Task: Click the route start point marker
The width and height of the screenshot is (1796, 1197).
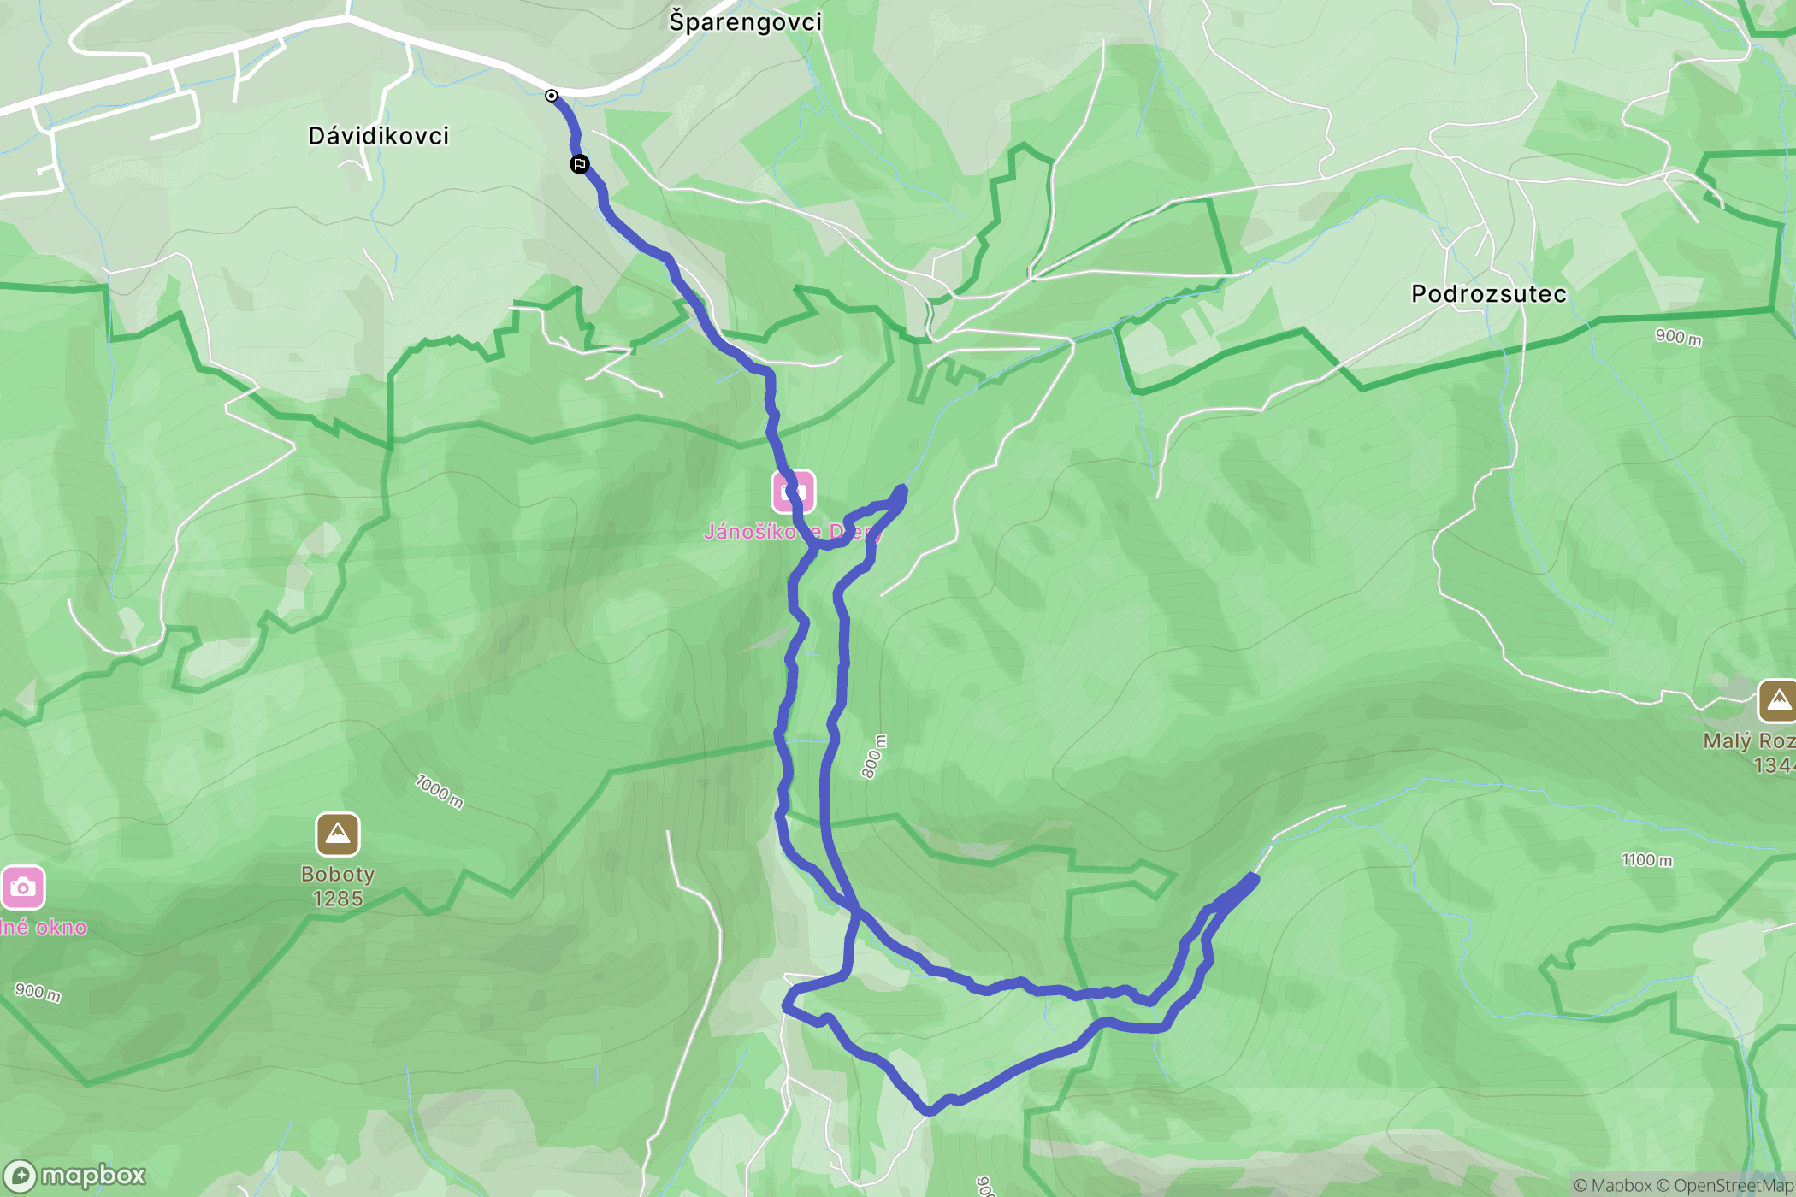Action: (552, 96)
